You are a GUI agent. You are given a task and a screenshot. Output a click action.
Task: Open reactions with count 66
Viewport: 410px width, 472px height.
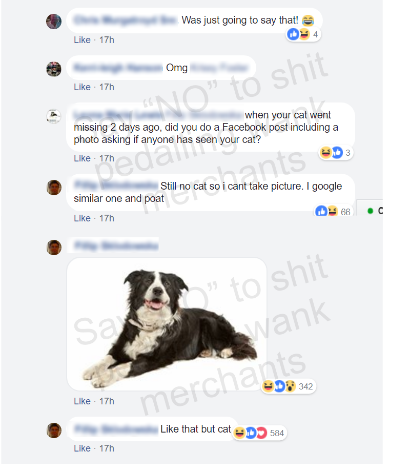333,211
